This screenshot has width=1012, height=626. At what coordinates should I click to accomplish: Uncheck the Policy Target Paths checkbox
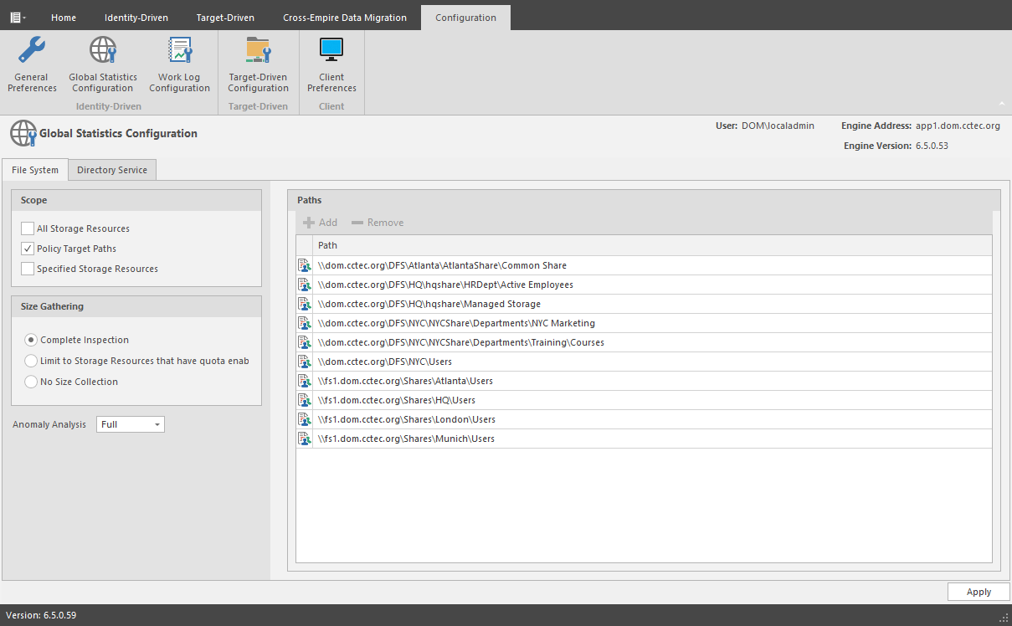(x=28, y=249)
